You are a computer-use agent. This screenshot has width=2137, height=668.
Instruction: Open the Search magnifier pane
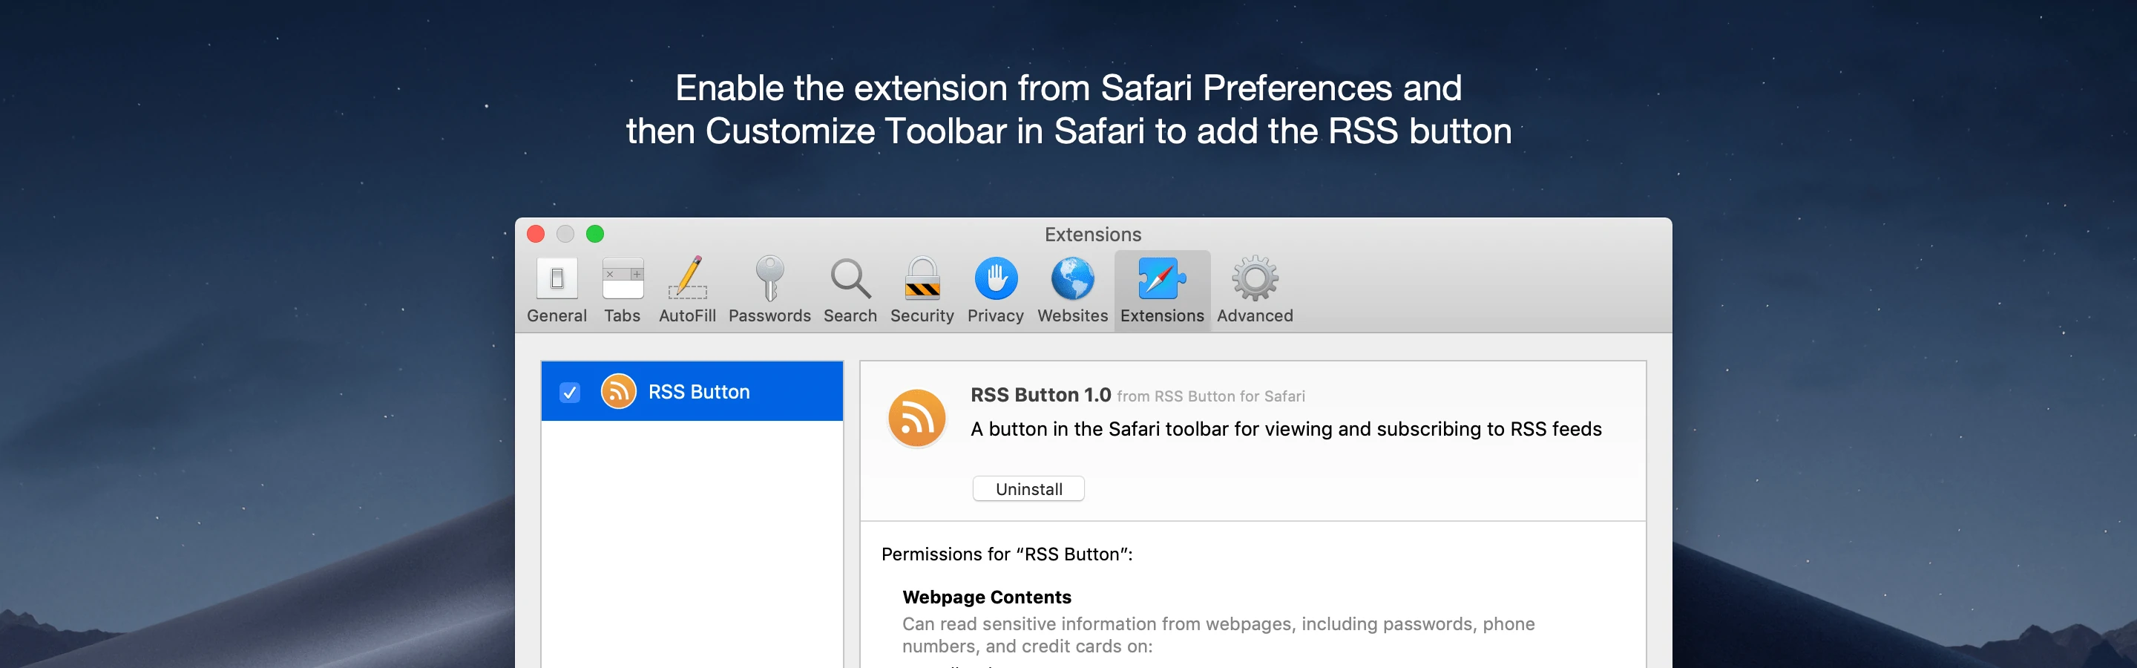coord(850,289)
